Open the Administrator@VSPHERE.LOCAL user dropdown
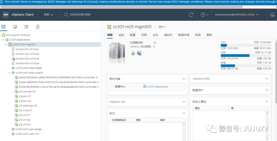The image size is (277, 141). (237, 15)
